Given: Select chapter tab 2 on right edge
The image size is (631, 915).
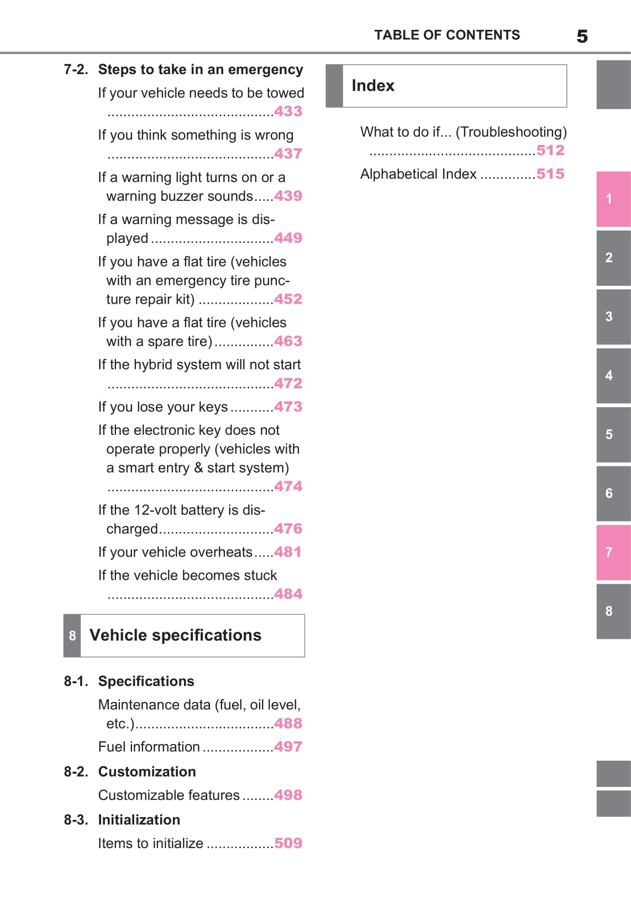Looking at the screenshot, I should click(613, 258).
